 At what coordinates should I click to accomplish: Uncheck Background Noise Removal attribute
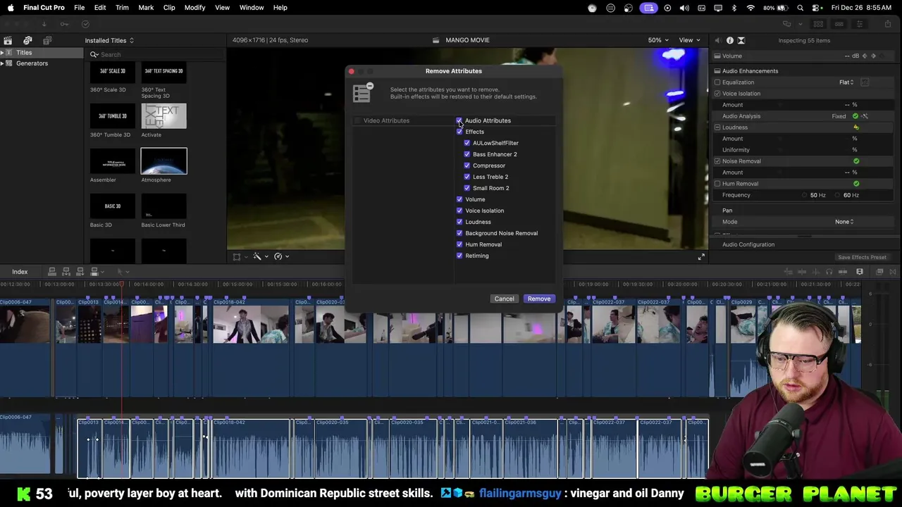(x=459, y=233)
